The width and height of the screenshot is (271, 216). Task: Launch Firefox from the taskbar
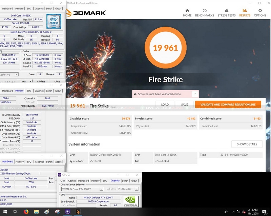tap(26, 212)
